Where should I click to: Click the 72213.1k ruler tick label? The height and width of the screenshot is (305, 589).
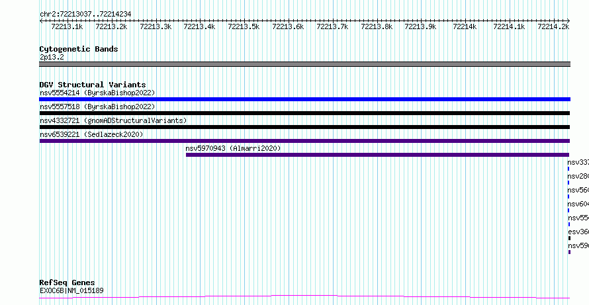pos(67,26)
